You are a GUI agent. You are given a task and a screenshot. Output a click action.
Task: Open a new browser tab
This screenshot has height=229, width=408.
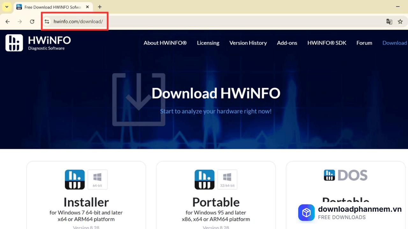100,7
